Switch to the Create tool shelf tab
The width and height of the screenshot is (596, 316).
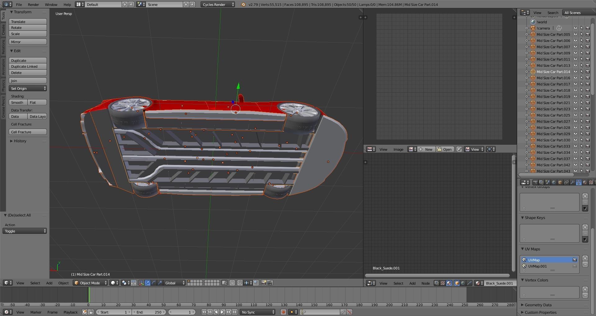(3, 30)
